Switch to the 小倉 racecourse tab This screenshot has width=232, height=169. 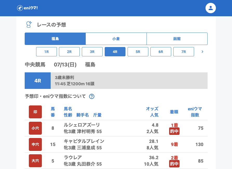pos(116,39)
